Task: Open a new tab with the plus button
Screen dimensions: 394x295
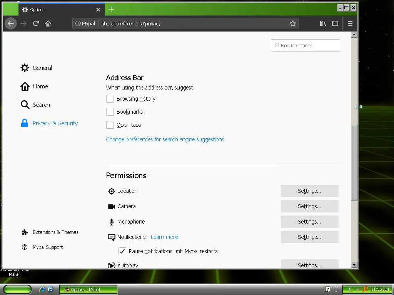Action: click(111, 10)
